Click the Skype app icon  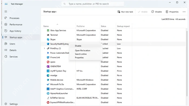pos(48,39)
